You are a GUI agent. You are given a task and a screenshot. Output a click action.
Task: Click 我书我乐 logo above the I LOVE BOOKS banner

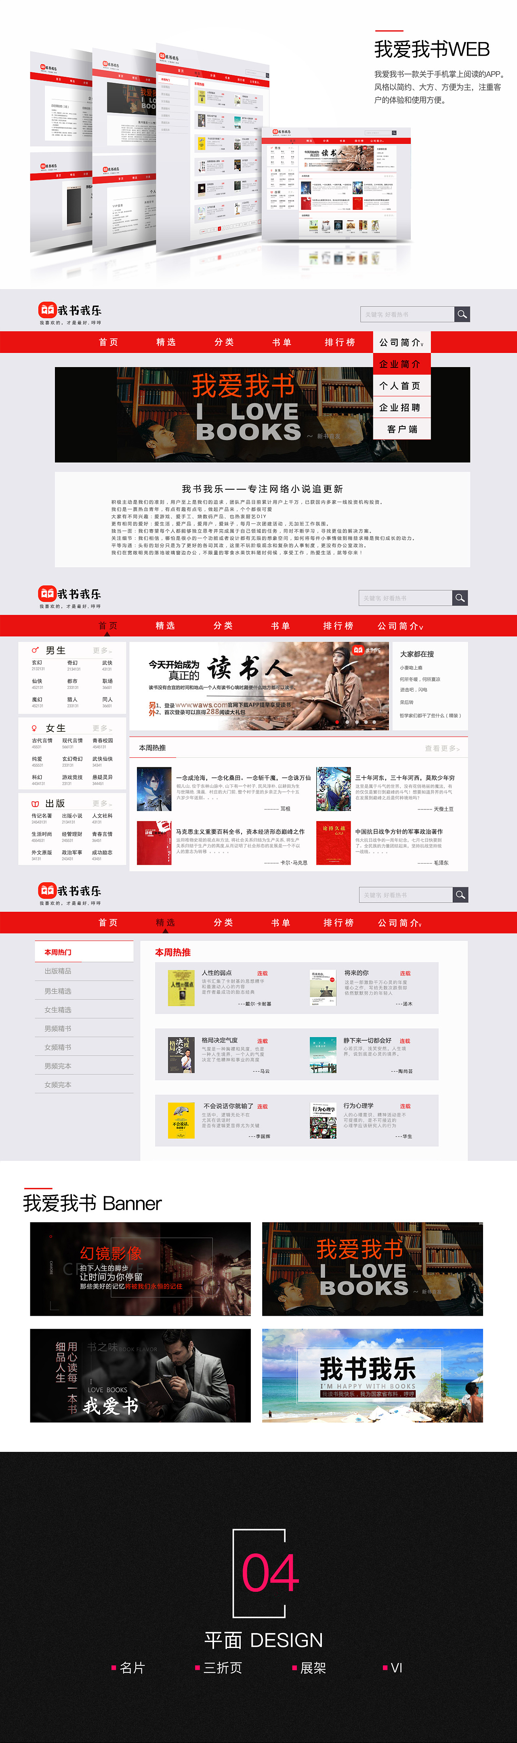point(69,313)
